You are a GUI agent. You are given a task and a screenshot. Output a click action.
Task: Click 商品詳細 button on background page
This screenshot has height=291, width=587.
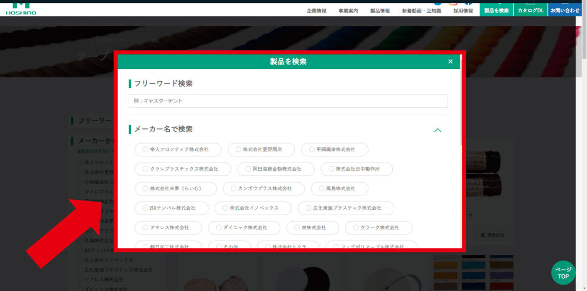492,235
